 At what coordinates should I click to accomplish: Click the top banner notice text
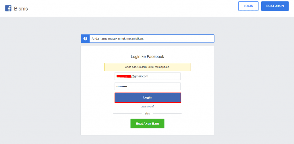[x=117, y=39]
